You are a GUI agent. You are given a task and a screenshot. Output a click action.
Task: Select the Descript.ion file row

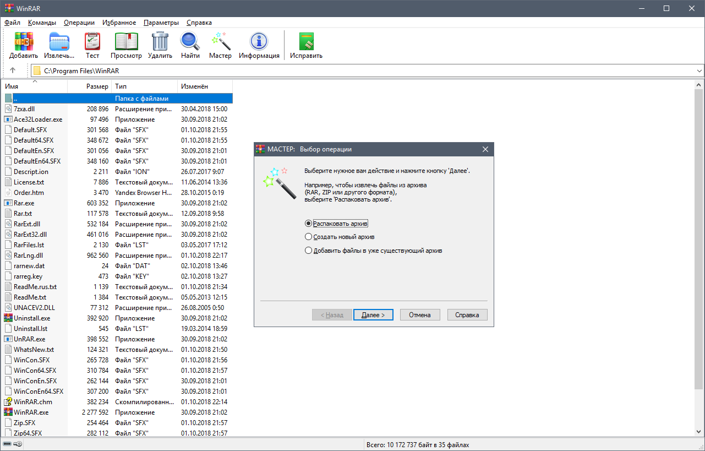(118, 171)
